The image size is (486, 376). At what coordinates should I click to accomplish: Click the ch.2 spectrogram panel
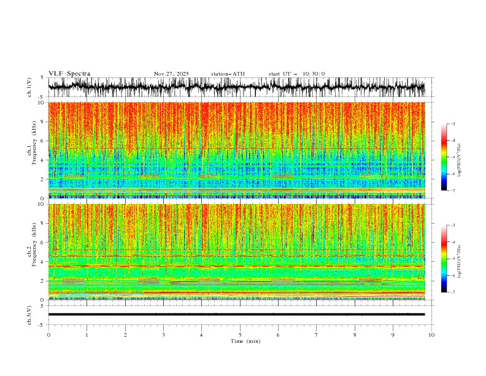pos(236,252)
